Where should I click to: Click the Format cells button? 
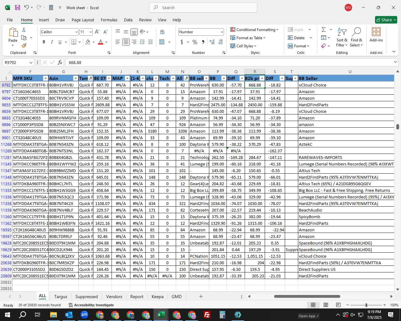[299, 46]
